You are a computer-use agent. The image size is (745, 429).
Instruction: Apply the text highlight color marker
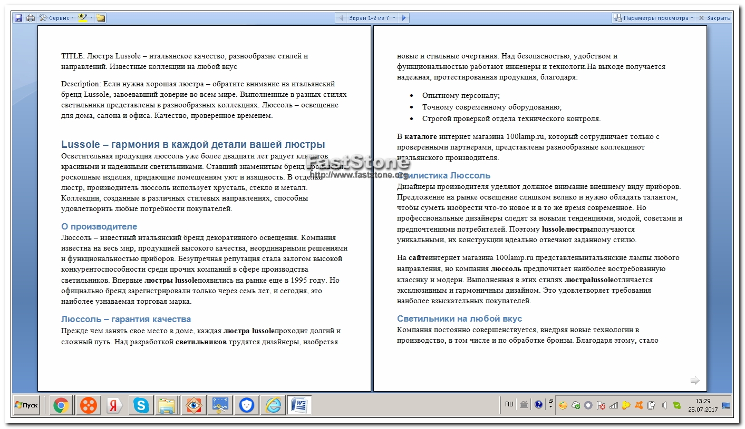point(82,18)
